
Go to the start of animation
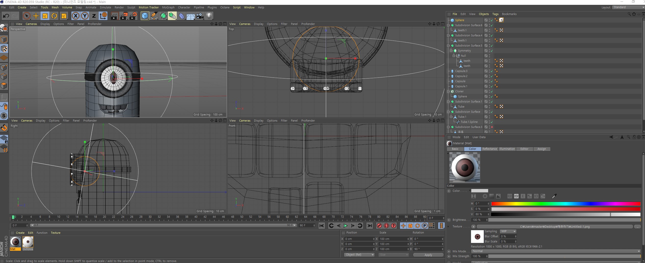pyautogui.click(x=322, y=226)
